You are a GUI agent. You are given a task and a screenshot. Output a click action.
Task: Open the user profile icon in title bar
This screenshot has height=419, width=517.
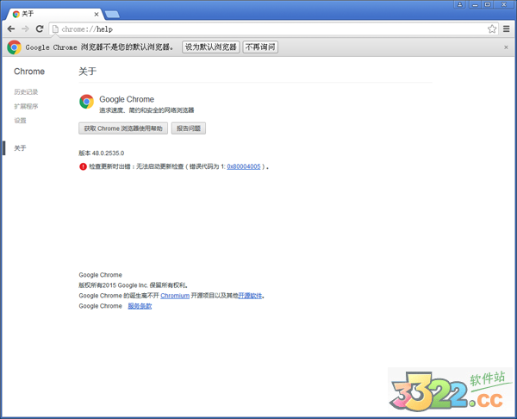pos(459,4)
